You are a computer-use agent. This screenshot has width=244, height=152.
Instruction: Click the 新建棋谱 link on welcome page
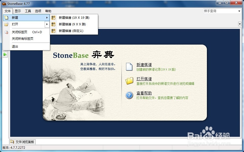(x=144, y=65)
